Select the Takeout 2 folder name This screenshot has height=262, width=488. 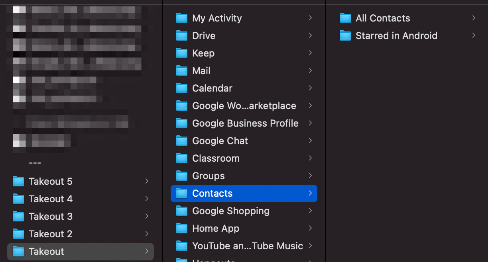pos(51,234)
